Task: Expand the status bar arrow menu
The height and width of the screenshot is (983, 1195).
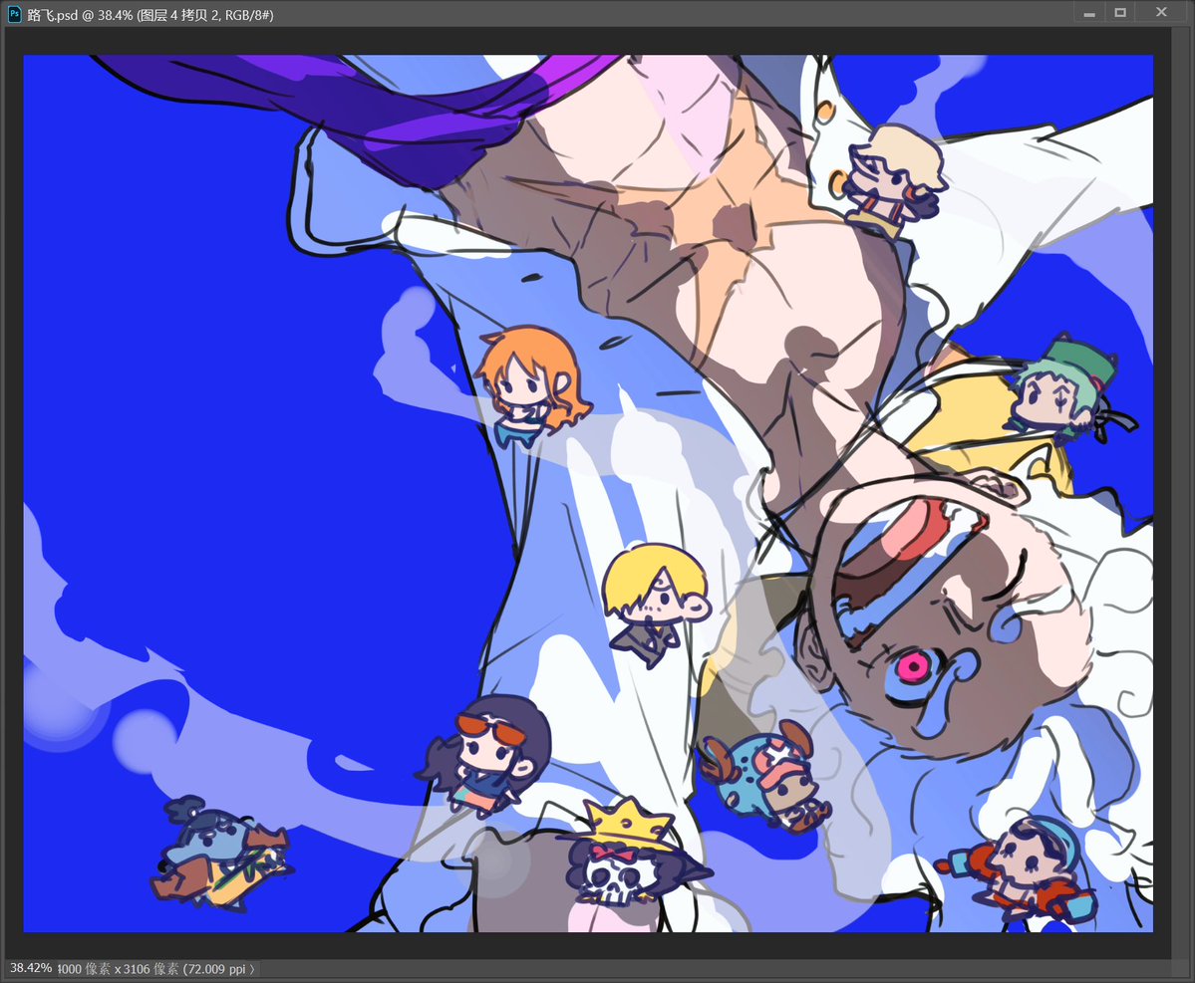Action: pyautogui.click(x=252, y=968)
